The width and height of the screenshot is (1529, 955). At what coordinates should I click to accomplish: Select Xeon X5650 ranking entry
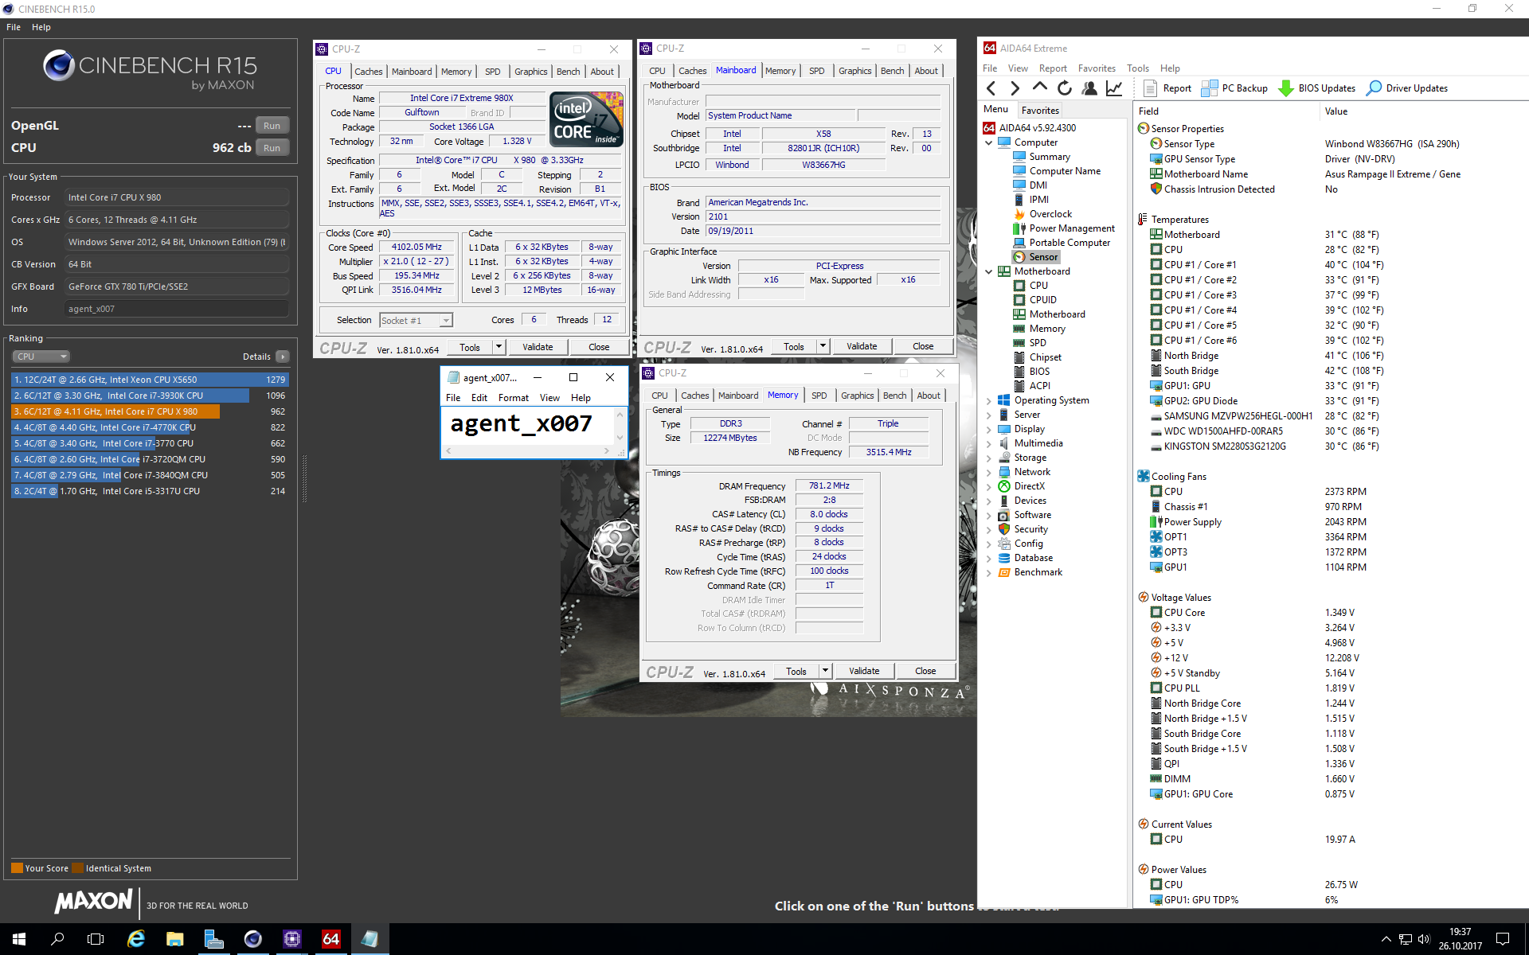[x=149, y=380]
